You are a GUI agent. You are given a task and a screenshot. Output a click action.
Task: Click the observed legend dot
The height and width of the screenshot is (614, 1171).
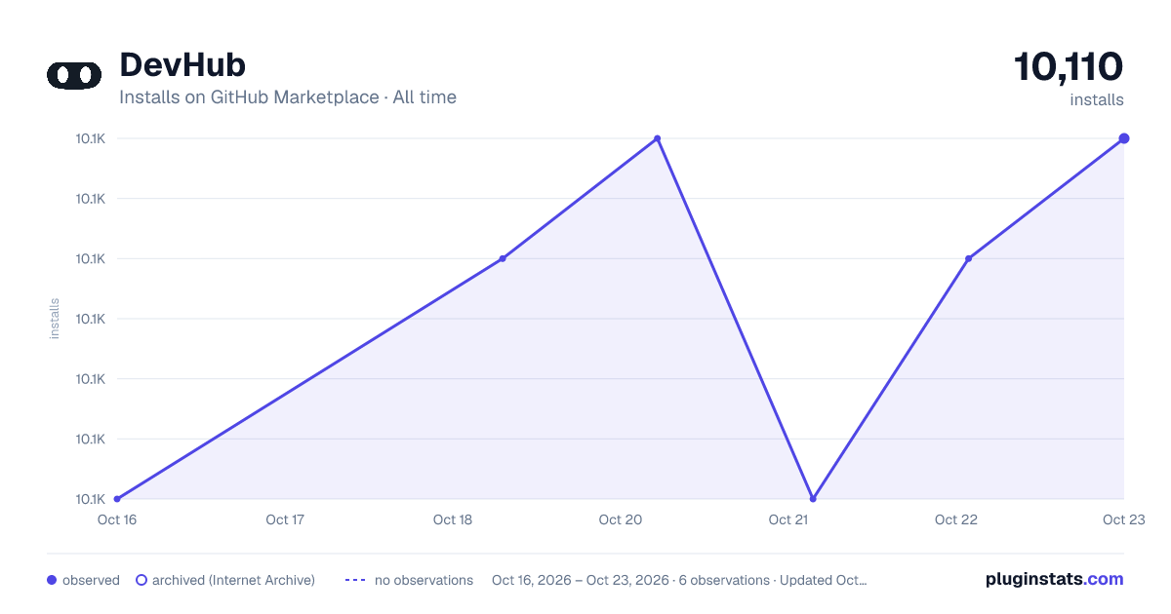[52, 580]
